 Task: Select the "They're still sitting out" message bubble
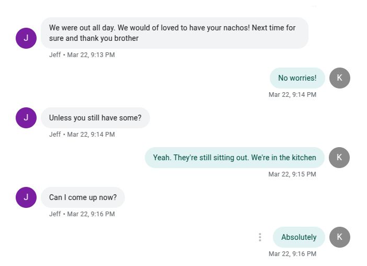(234, 158)
